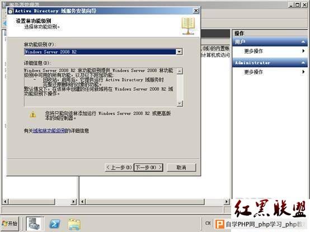Open the 域和林功能级别 details link
The height and width of the screenshot is (232, 310).
click(49, 131)
